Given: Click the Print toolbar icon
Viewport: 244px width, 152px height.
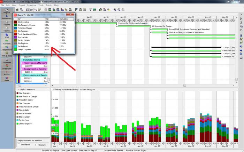Looking at the screenshot, I should pos(17,10).
